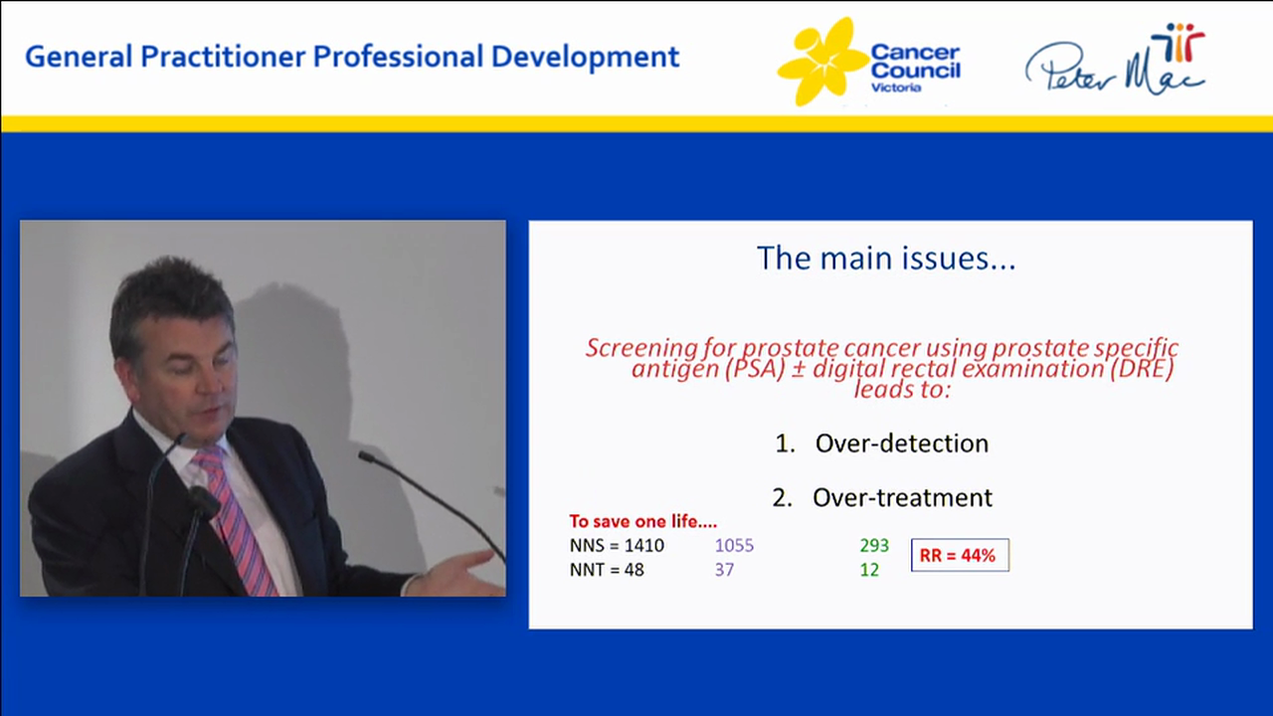Click the slide title The main issues

[x=886, y=258]
